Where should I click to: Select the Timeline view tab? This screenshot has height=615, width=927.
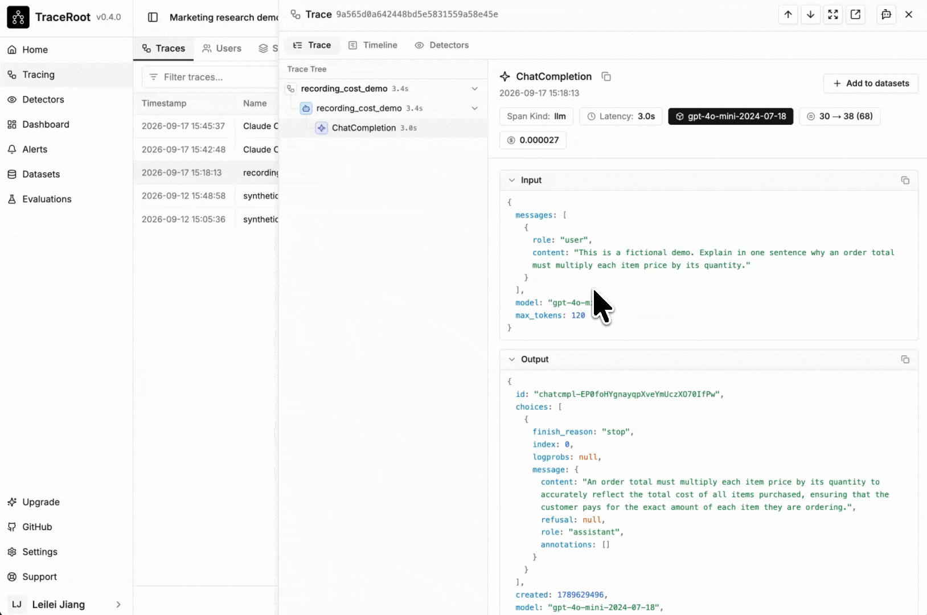[373, 45]
